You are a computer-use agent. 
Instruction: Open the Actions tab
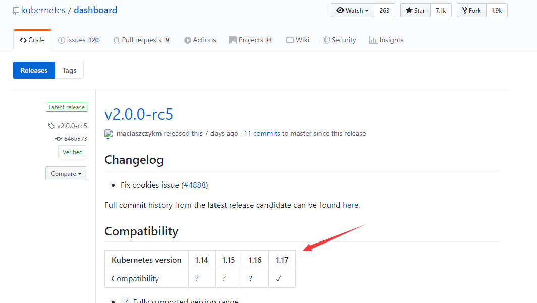coord(200,40)
